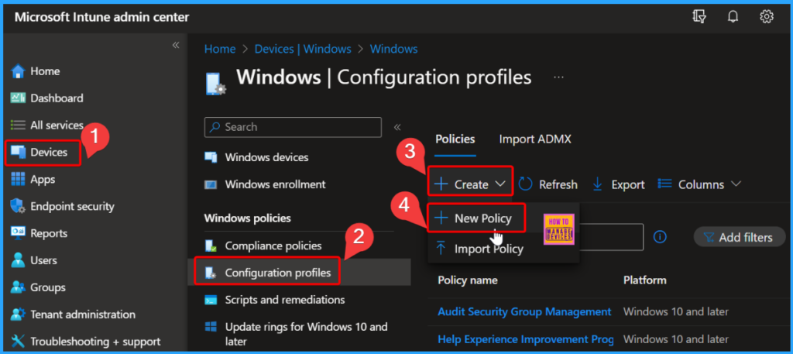Click the Compliance policies icon
793x354 pixels.
pos(211,246)
